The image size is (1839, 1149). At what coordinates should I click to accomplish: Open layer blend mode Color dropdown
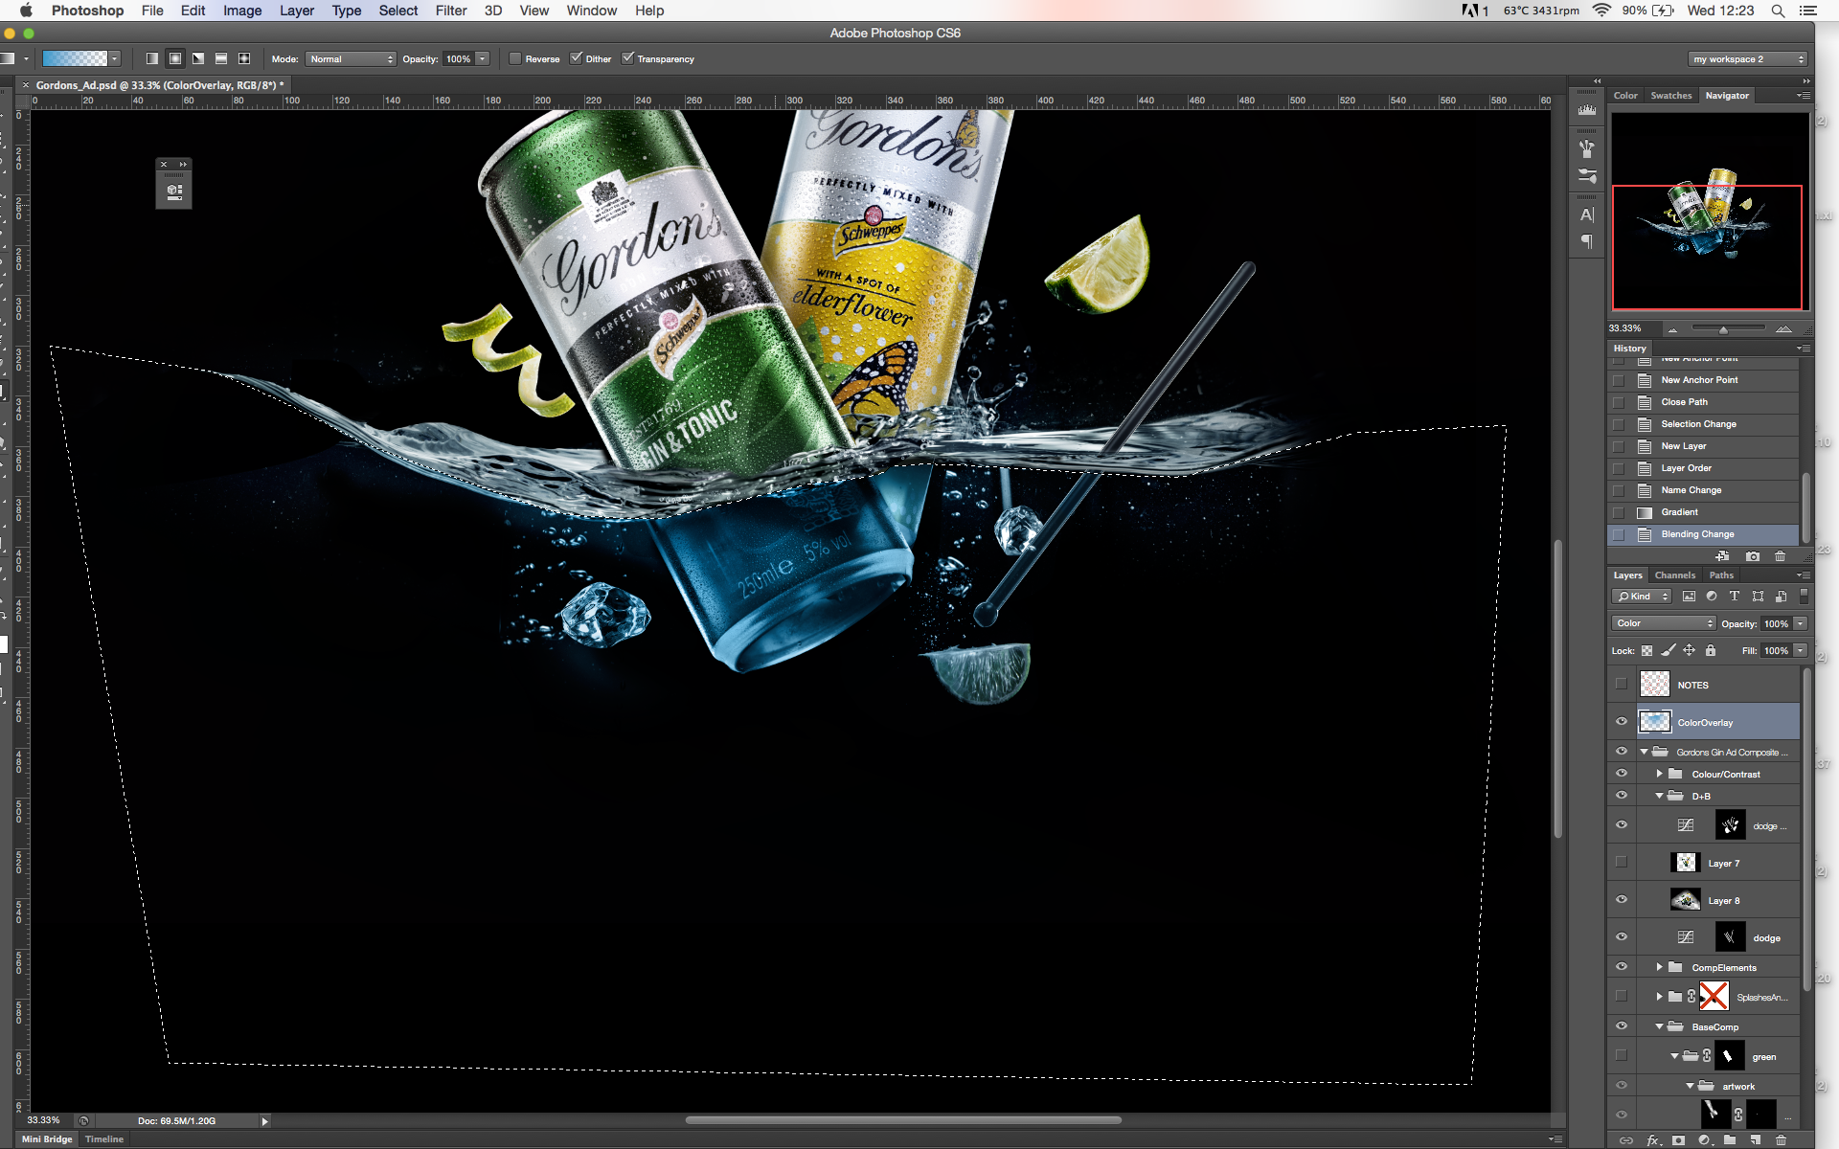[x=1664, y=623]
